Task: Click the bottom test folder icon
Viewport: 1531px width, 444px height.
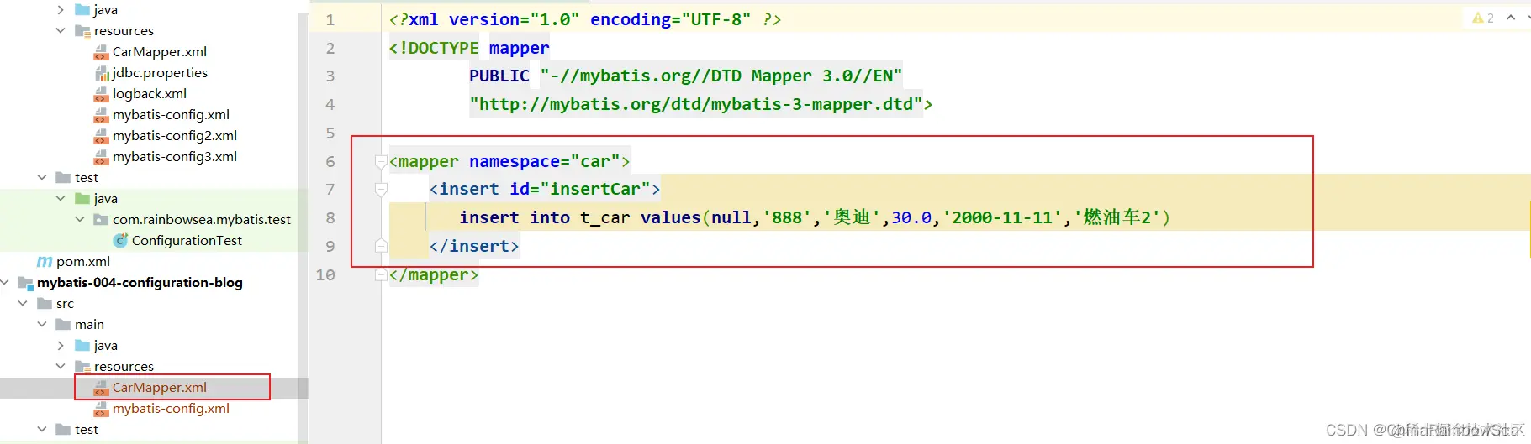Action: coord(63,430)
